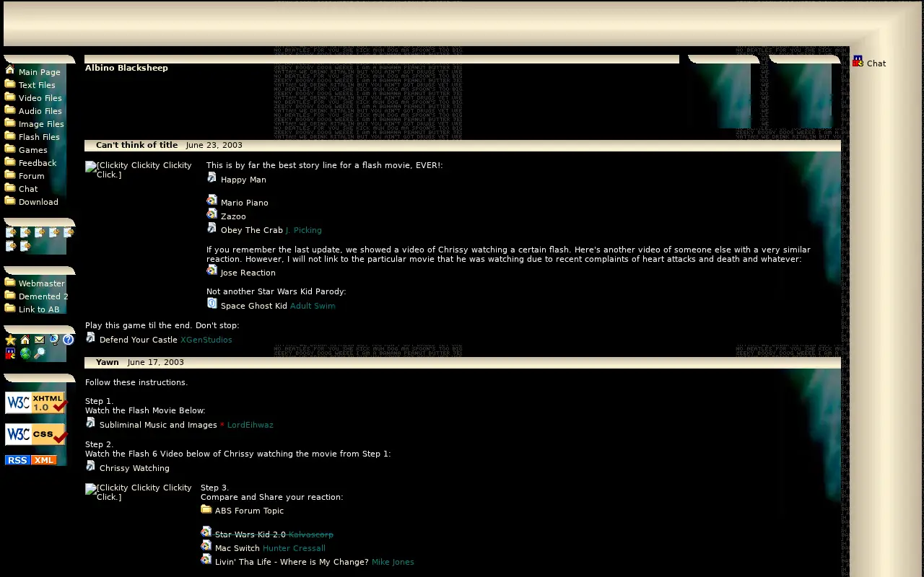The image size is (924, 577).
Task: Open the Star Wars Kid 2.0 link
Action: pyautogui.click(x=250, y=534)
